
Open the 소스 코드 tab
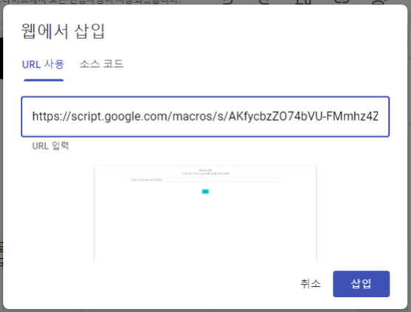101,64
